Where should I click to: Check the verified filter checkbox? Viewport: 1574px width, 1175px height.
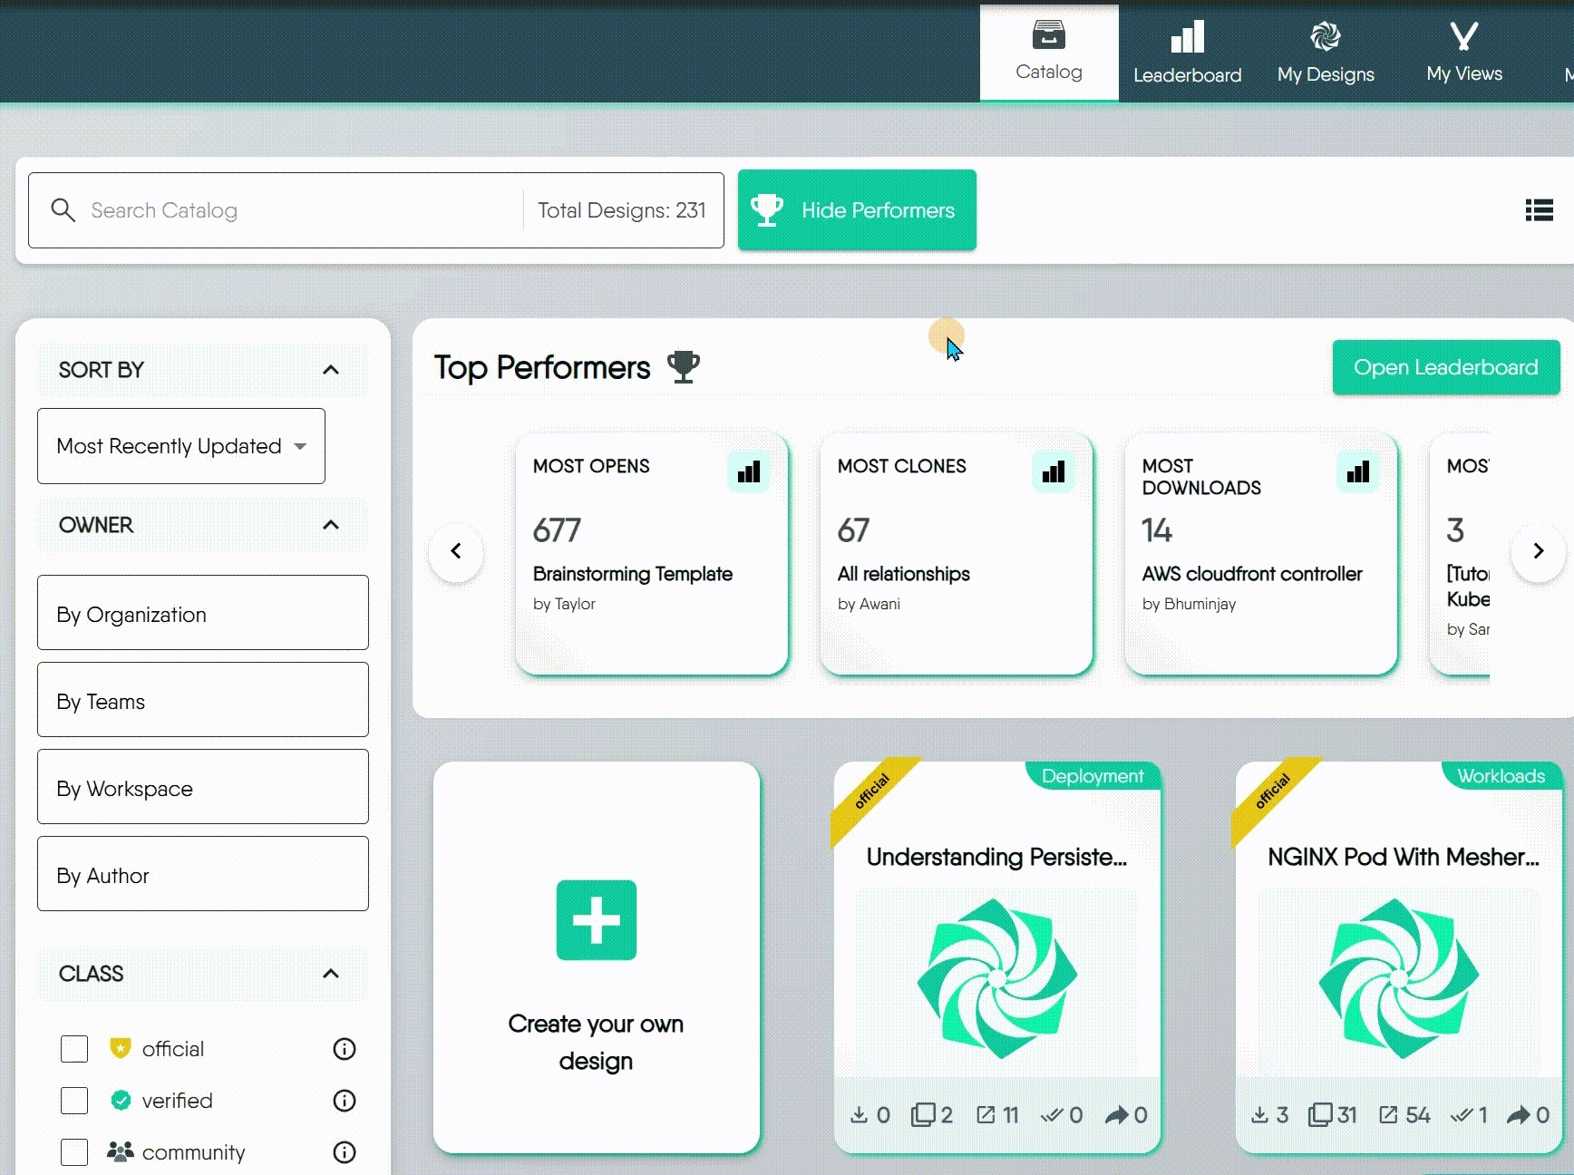click(x=73, y=1100)
